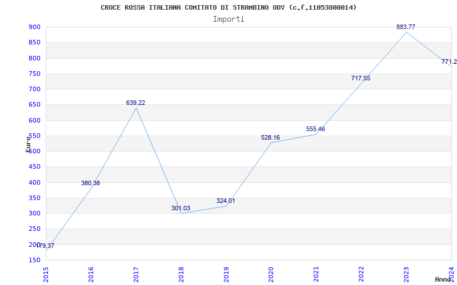Click the 700 y-axis tick label

pyautogui.click(x=34, y=89)
